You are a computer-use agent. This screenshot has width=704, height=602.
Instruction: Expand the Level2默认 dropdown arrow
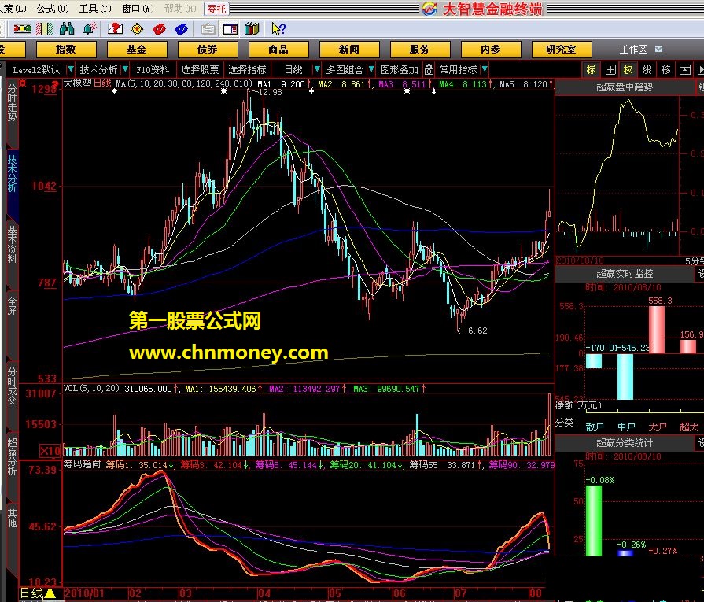(x=71, y=69)
